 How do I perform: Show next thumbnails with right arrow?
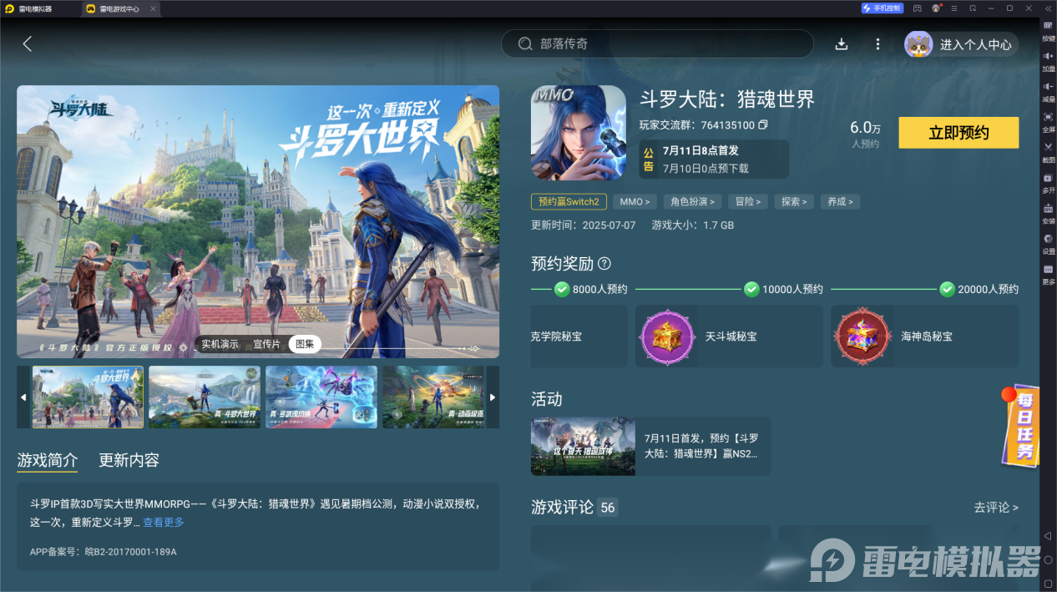click(493, 397)
